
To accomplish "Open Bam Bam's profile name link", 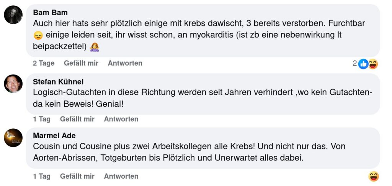I will [x=50, y=13].
